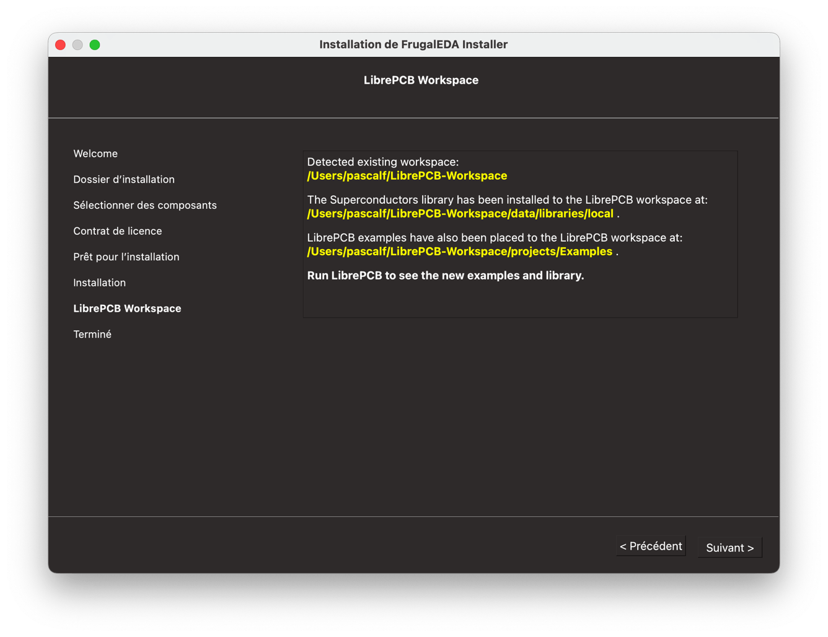This screenshot has height=637, width=828.
Task: Go back with the Précédent button
Action: (x=650, y=547)
